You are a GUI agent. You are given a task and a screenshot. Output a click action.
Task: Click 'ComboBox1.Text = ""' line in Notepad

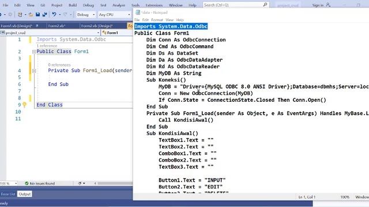pos(187,154)
